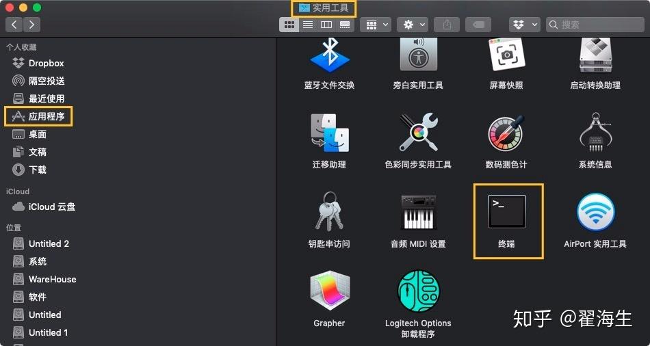650x346 pixels.
Task: Select the 系统 volume in sidebar
Action: [x=29, y=261]
